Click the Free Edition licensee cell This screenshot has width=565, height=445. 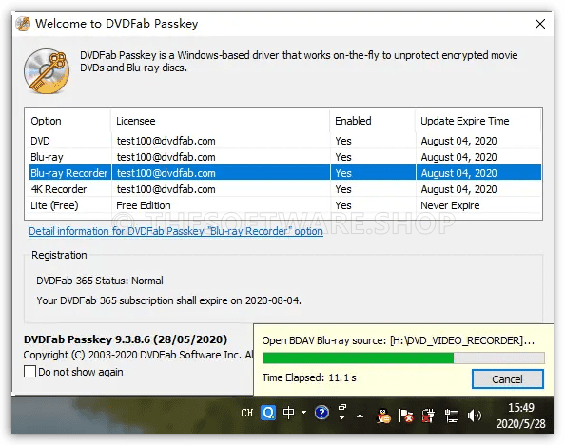point(144,205)
